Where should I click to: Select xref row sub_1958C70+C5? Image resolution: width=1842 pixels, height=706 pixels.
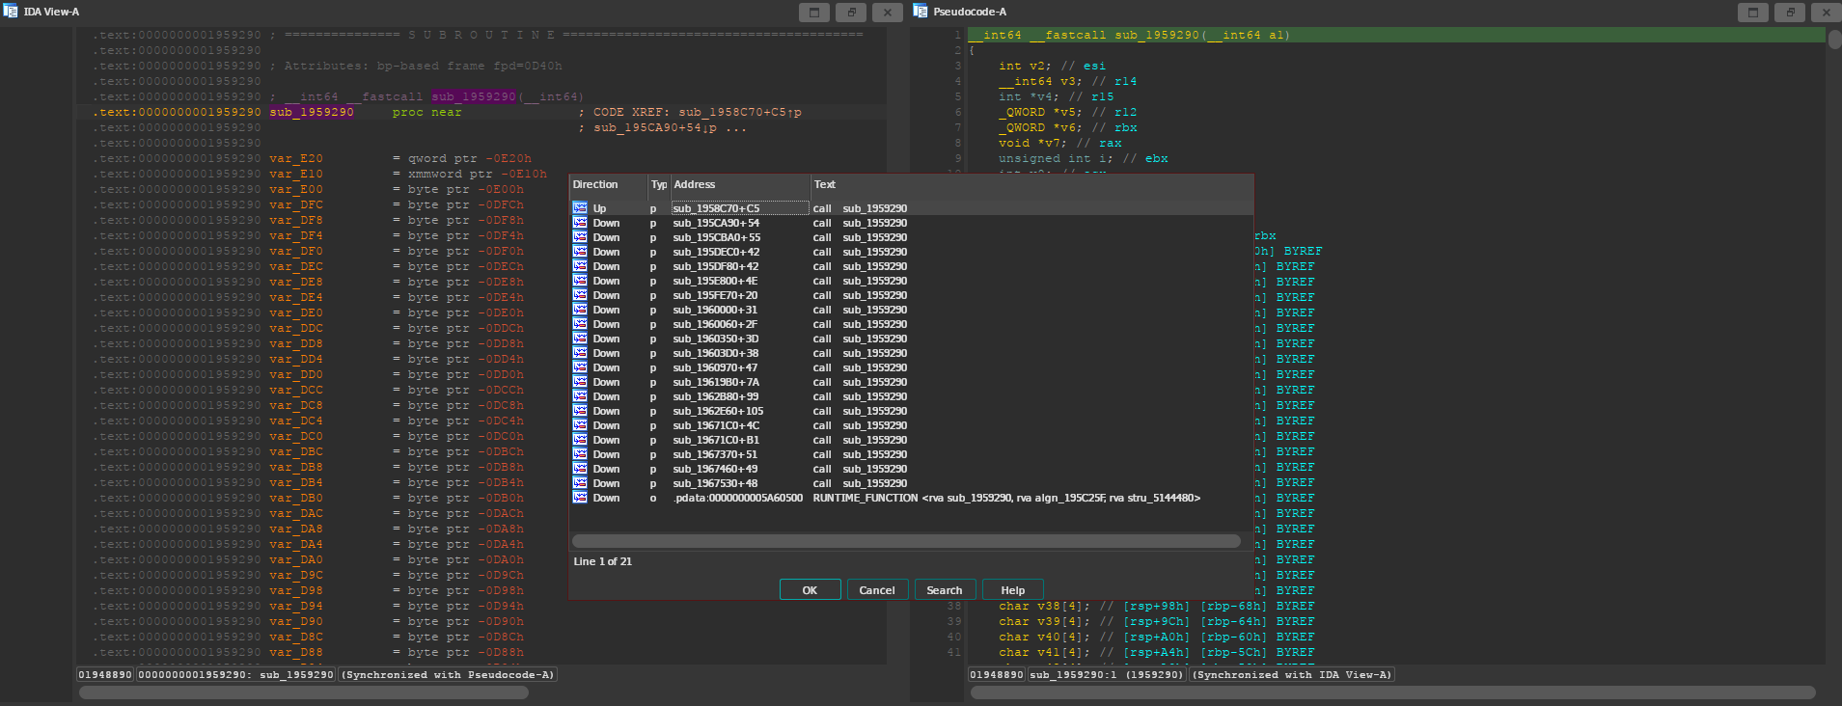pyautogui.click(x=912, y=208)
